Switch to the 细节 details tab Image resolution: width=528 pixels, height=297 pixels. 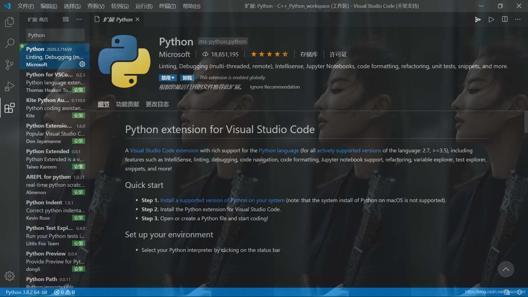pyautogui.click(x=103, y=104)
